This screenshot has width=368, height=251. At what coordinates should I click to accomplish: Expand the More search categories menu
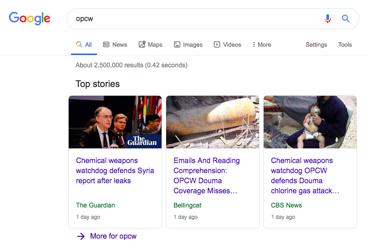262,44
